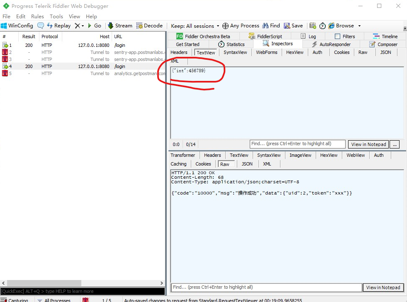
Task: Click the Go resume button
Action: point(95,26)
